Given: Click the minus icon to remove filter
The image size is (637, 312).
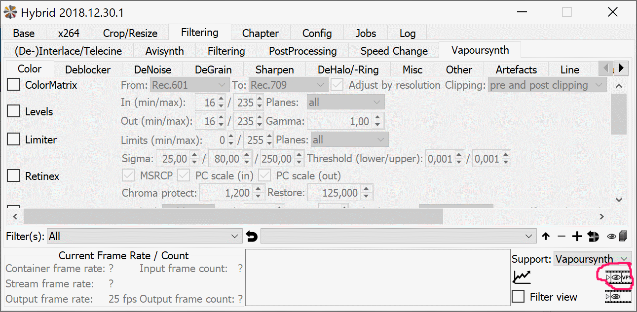Looking at the screenshot, I should (x=562, y=237).
